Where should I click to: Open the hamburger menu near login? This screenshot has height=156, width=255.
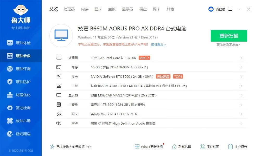(230, 9)
